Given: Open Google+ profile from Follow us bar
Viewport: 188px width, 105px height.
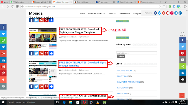Looking at the screenshot, I should tap(164, 13).
